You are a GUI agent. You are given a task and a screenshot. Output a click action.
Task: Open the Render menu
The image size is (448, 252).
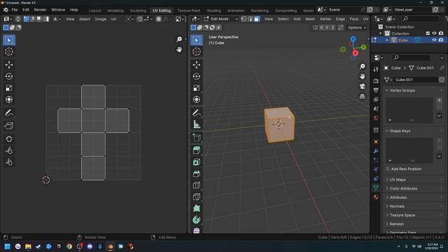(40, 10)
